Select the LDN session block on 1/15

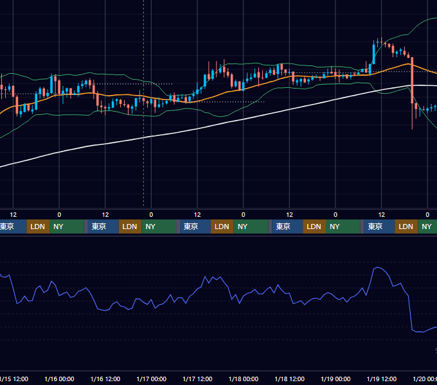coord(38,227)
